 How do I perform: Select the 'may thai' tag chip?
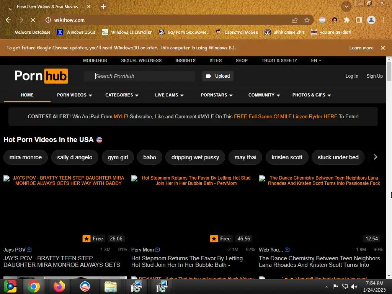click(x=245, y=157)
